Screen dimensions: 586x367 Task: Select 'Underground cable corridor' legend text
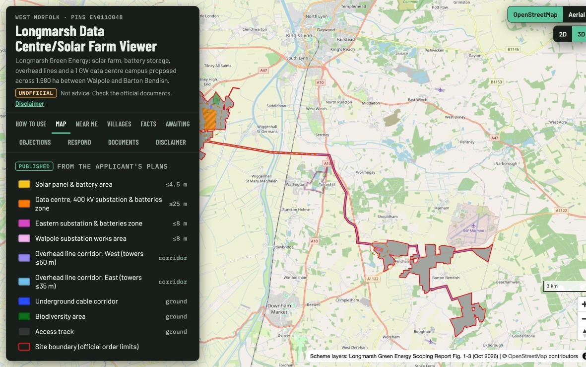tap(76, 301)
